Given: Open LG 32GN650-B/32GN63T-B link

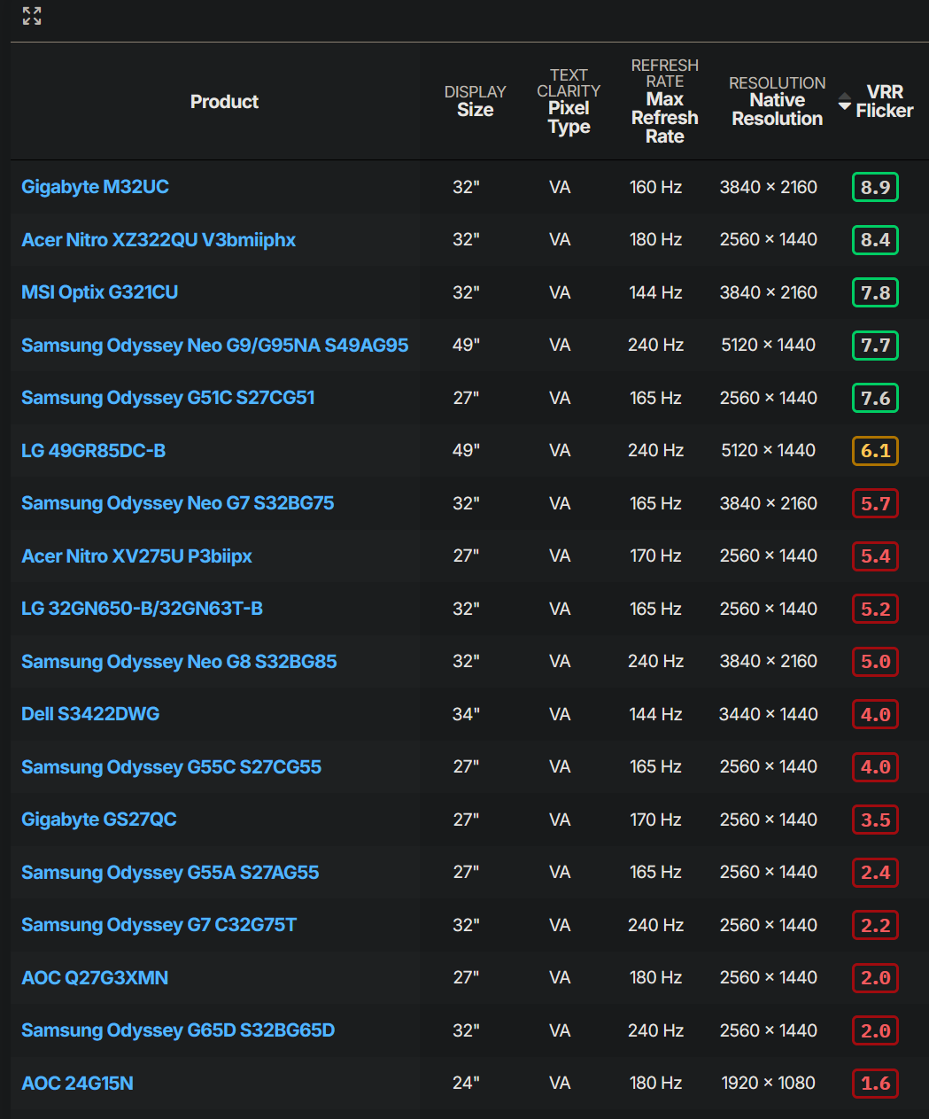Looking at the screenshot, I should point(142,609).
